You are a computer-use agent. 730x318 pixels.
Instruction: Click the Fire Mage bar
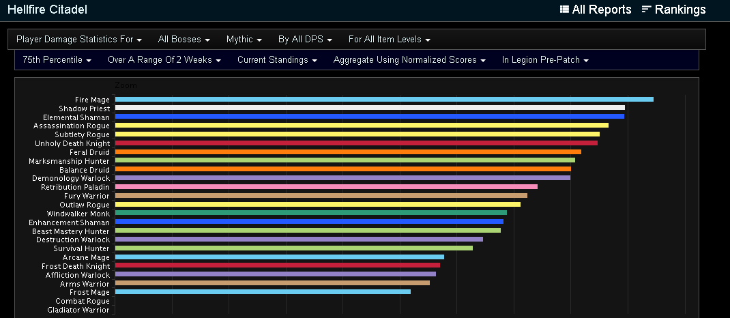pyautogui.click(x=384, y=99)
